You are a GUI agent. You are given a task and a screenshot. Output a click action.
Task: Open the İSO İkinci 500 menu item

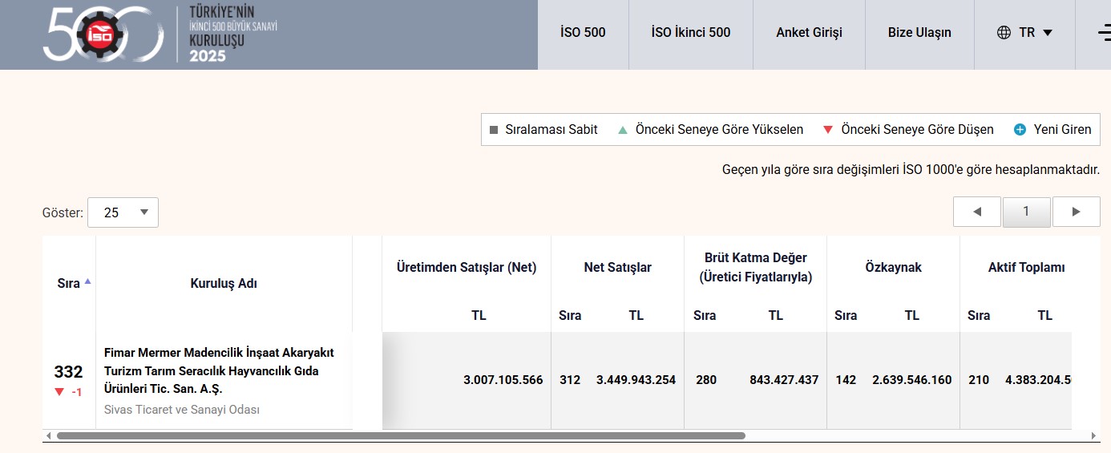[x=691, y=33]
